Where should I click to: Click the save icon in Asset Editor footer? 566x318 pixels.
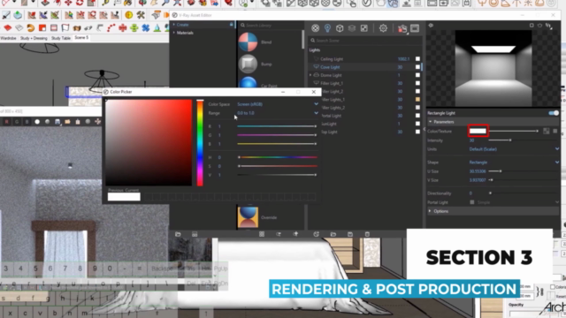(350, 234)
